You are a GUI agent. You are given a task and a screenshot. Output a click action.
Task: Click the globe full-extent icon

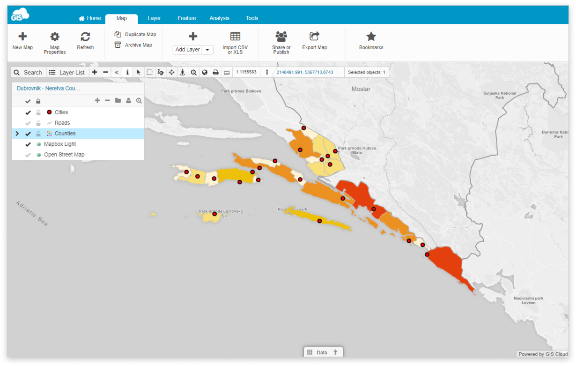(x=204, y=72)
